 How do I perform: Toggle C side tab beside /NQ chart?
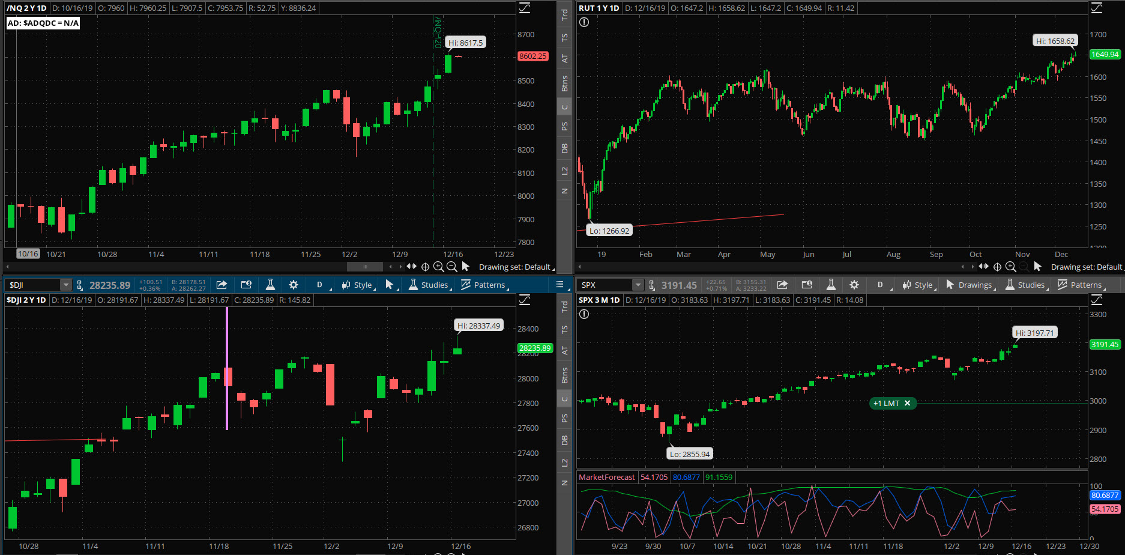tap(564, 108)
